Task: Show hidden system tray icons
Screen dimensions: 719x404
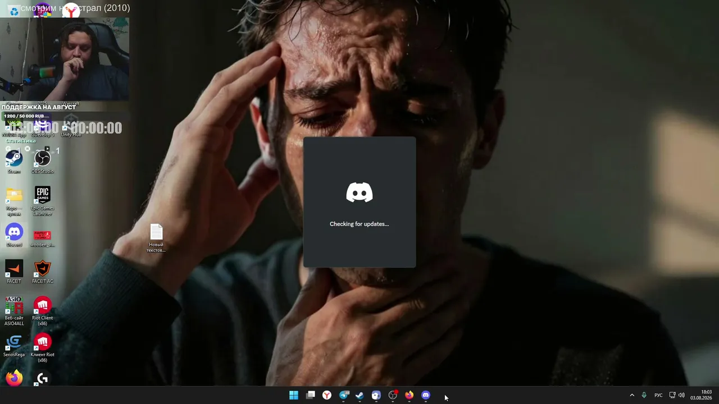Action: pyautogui.click(x=632, y=396)
